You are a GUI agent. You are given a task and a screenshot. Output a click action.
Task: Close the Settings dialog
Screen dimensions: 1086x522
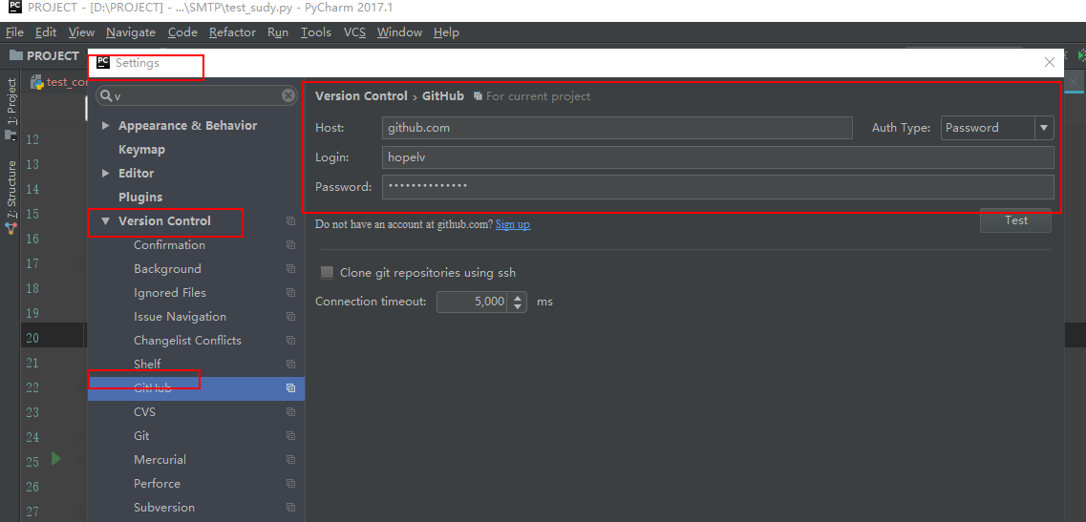pyautogui.click(x=1050, y=62)
